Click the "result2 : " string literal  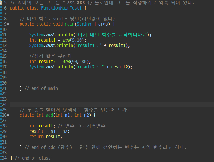(89, 67)
